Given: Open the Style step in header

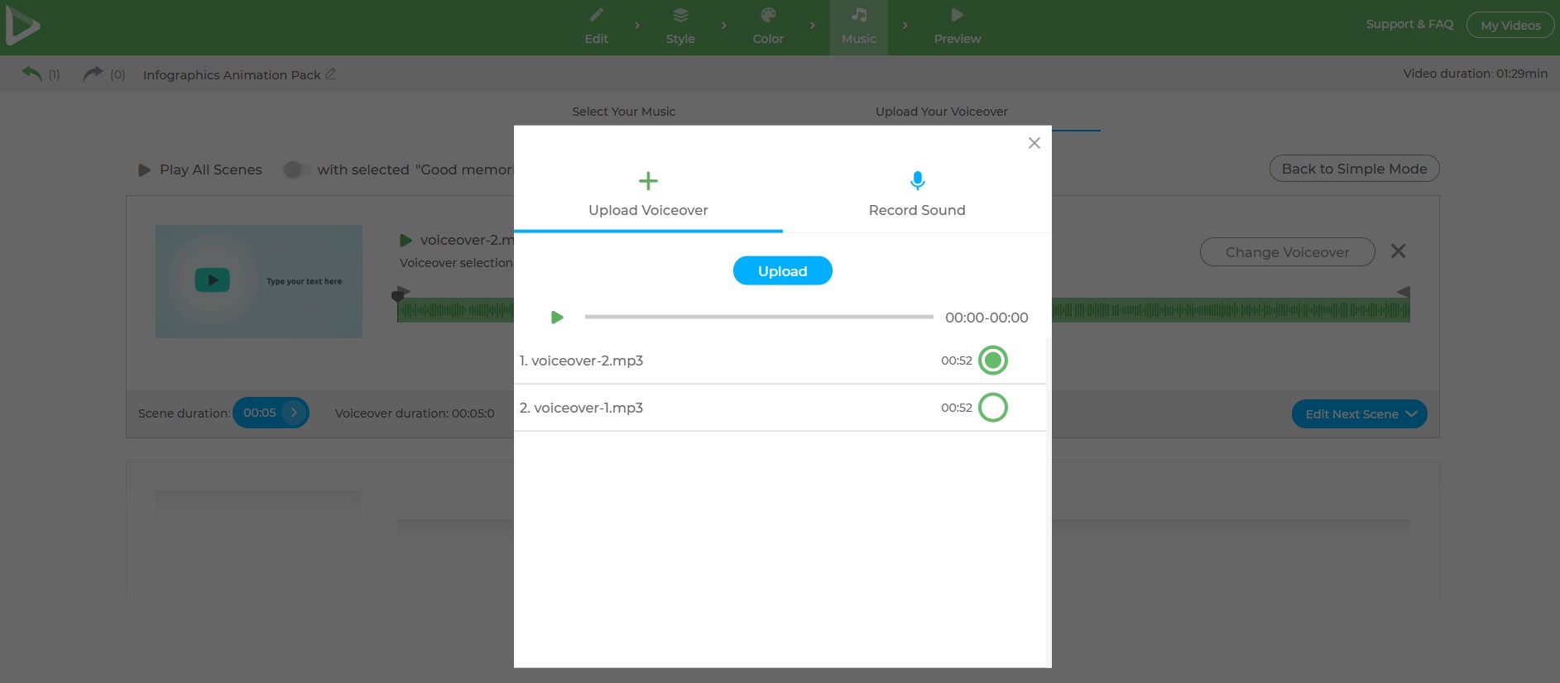Looking at the screenshot, I should point(680,26).
